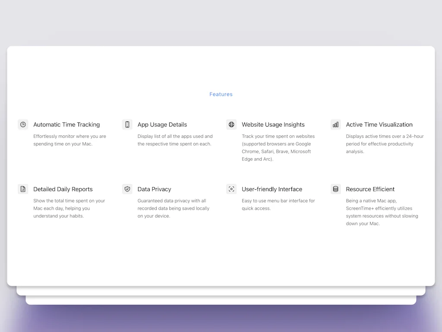The width and height of the screenshot is (442, 332).
Task: Select the Detailed Daily Reports heading
Action: pyautogui.click(x=63, y=189)
